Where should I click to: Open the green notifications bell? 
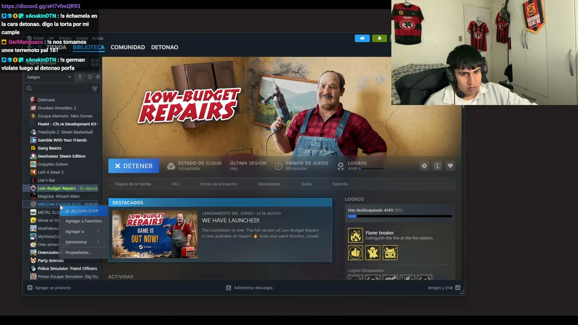379,38
